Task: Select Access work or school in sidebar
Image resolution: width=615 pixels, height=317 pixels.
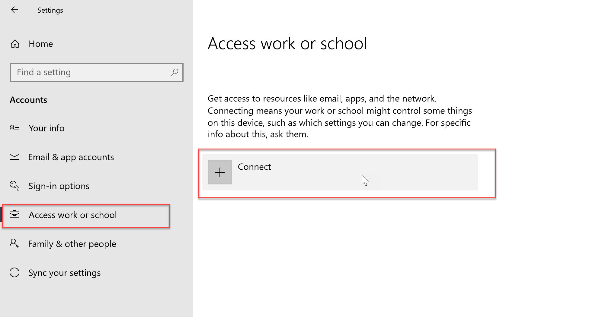Action: pos(86,216)
